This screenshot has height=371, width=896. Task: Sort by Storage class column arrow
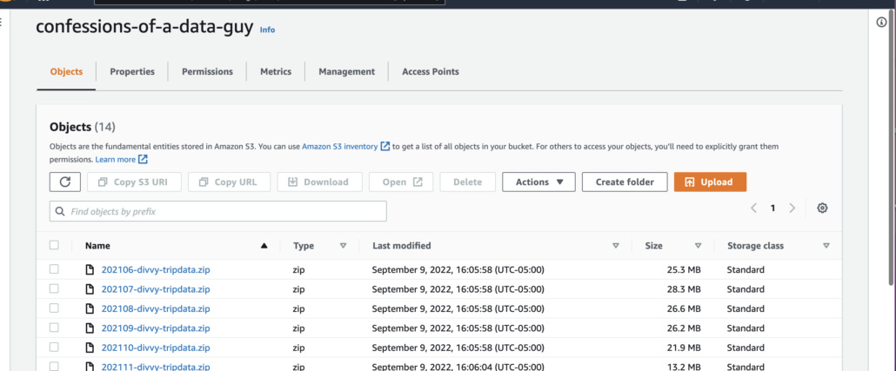826,246
